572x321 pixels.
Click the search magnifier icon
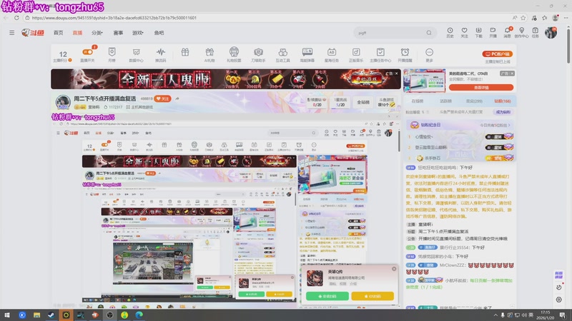[429, 33]
